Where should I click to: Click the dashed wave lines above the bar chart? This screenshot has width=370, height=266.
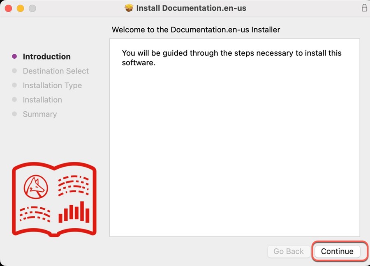(74, 186)
